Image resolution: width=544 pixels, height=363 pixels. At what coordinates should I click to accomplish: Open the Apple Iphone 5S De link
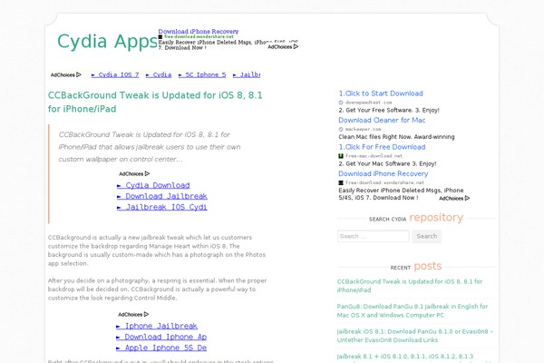pos(161,348)
